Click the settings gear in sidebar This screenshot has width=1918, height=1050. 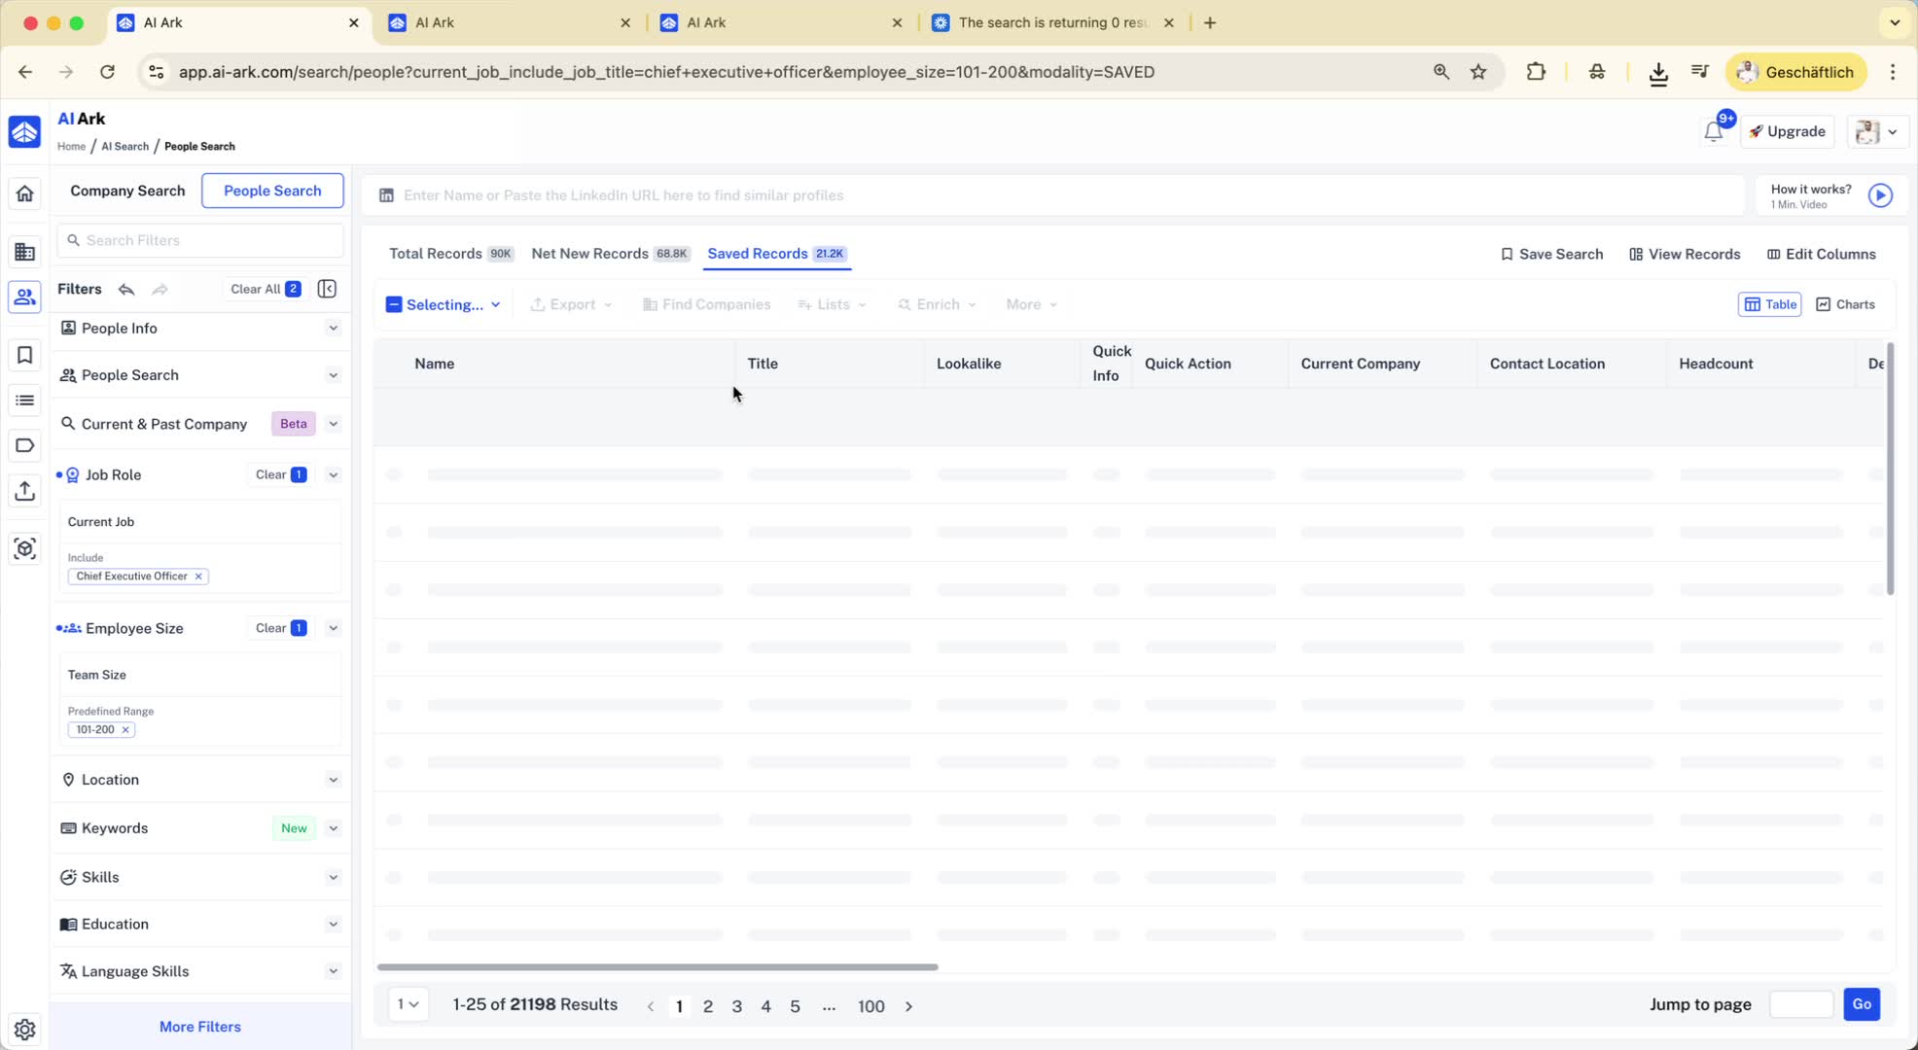[x=25, y=1029]
